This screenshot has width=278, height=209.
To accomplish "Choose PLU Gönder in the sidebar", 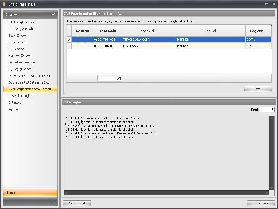I will 17,49.
